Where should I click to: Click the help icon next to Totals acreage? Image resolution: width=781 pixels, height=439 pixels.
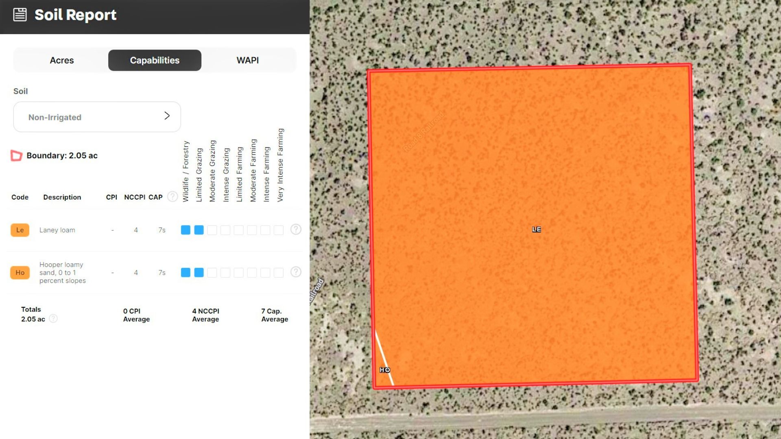(53, 319)
